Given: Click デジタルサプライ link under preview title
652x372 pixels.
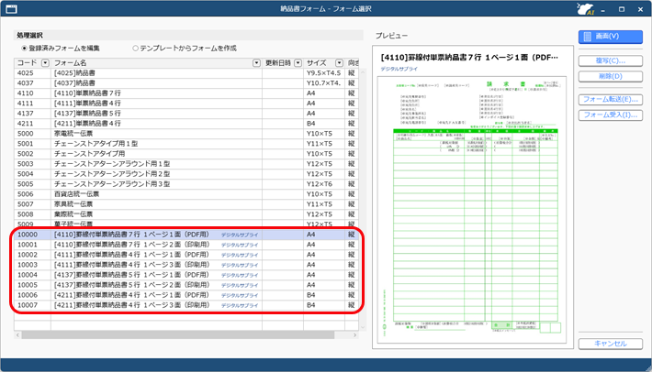Looking at the screenshot, I should (399, 69).
